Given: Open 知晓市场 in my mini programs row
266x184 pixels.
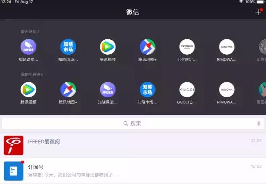Looking at the screenshot, I should (147, 90).
